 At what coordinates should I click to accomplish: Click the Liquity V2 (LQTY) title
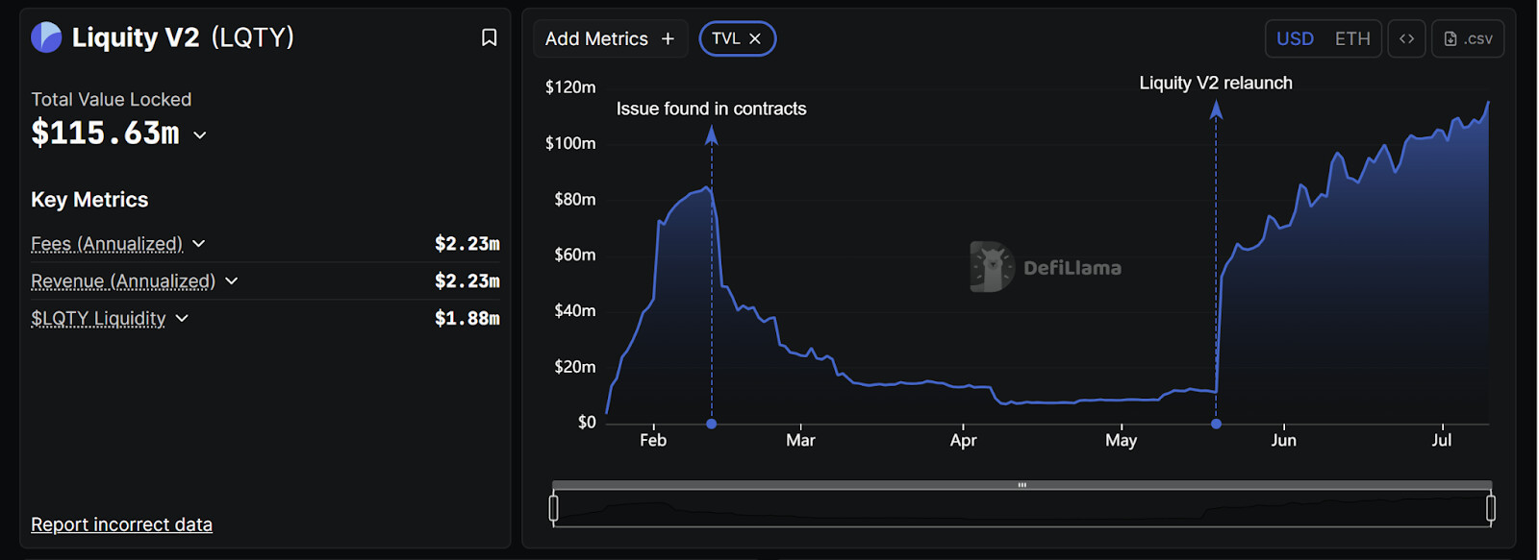tap(183, 37)
